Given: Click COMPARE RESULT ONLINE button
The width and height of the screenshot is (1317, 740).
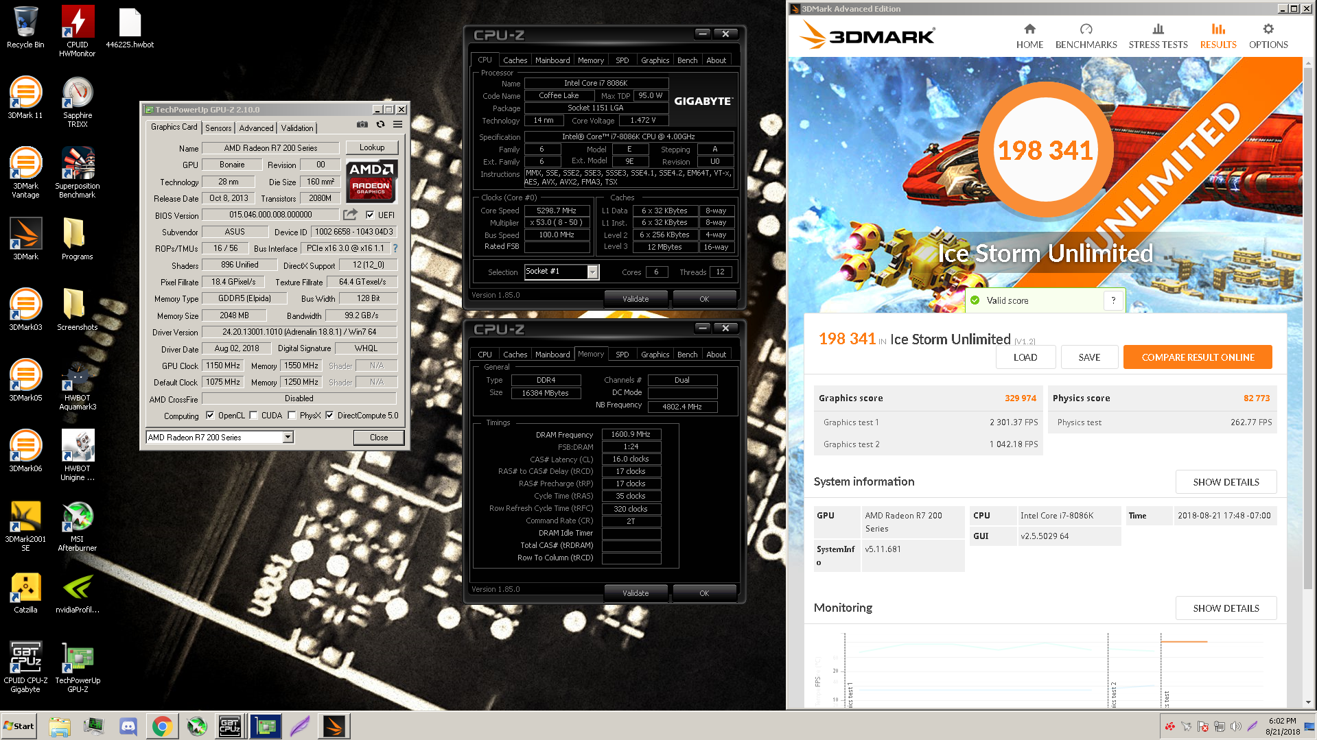Looking at the screenshot, I should [1198, 357].
